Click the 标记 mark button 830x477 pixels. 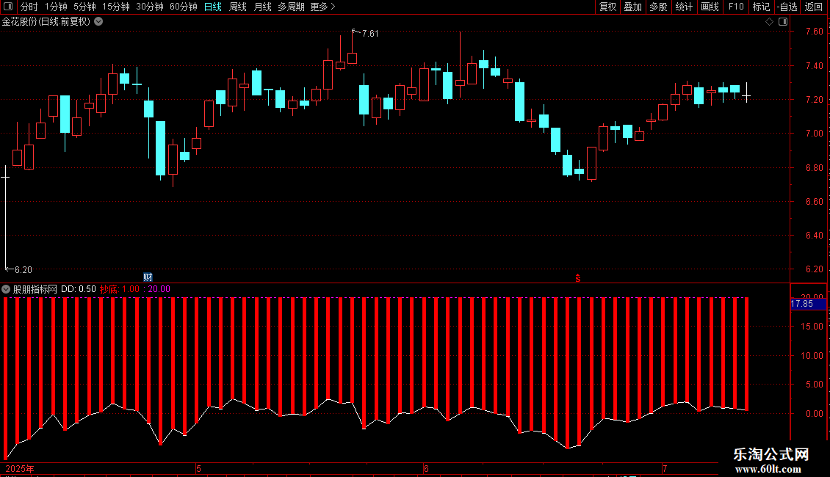coord(761,7)
